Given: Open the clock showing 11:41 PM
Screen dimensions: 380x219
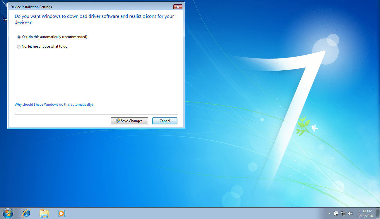Looking at the screenshot, I should 365,213.
